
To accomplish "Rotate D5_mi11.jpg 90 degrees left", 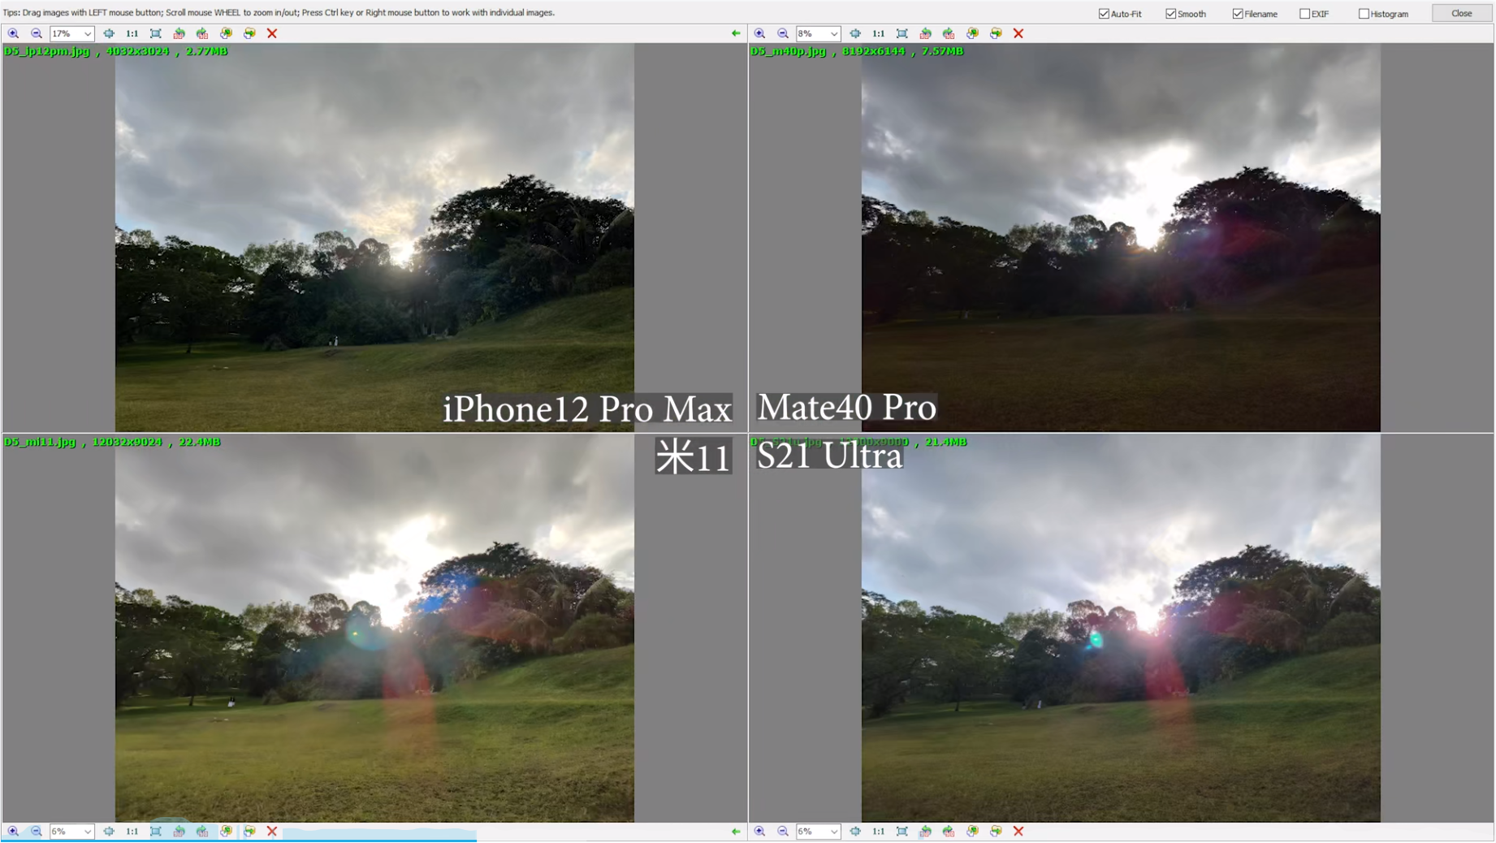I will [179, 831].
